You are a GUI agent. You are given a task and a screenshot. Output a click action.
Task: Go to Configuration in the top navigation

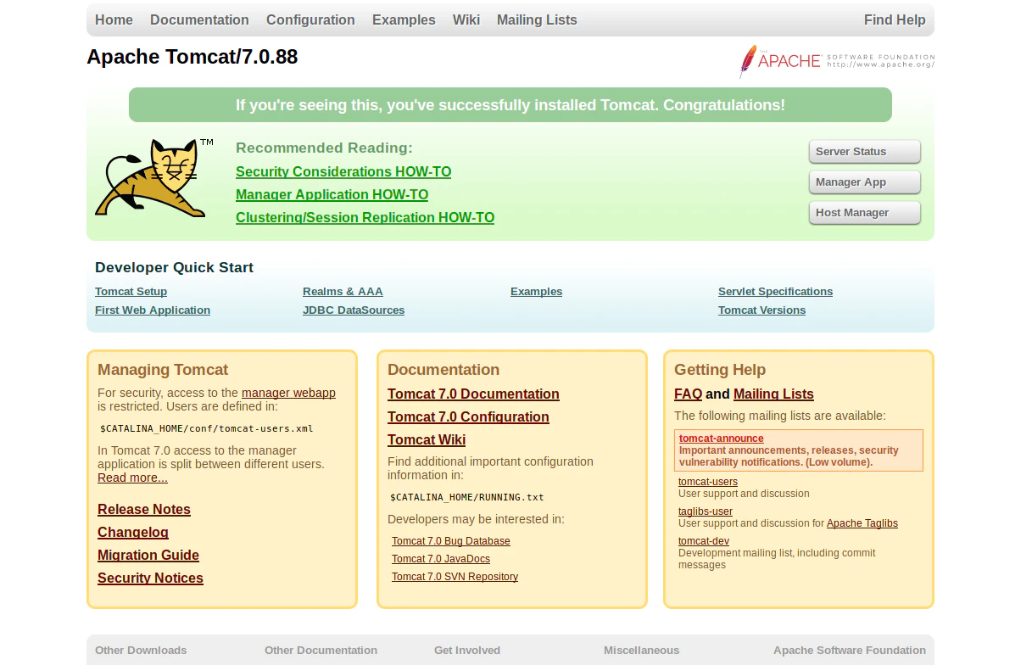[x=310, y=20]
